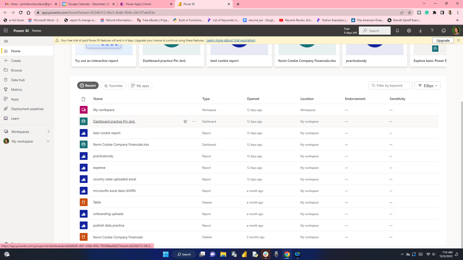This screenshot has height=260, width=463.
Task: Sort the list by Type column
Action: coord(206,99)
